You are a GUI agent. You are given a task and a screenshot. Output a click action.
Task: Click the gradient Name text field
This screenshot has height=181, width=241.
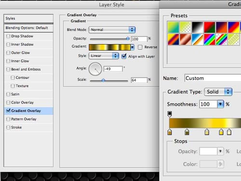coord(213,78)
